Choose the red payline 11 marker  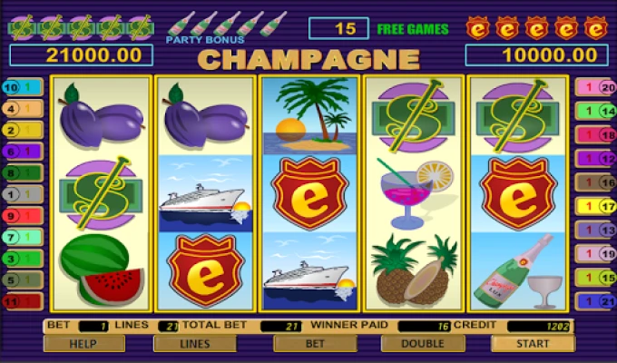23,301
